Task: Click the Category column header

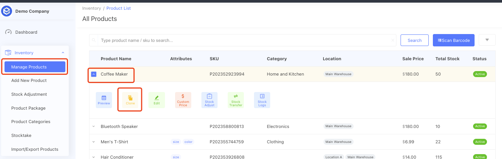Action: (x=277, y=59)
